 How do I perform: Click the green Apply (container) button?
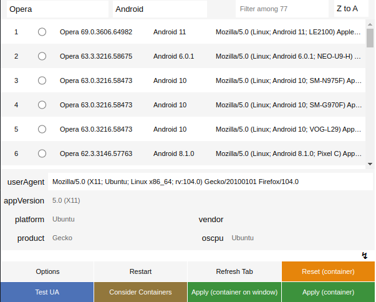(x=328, y=292)
